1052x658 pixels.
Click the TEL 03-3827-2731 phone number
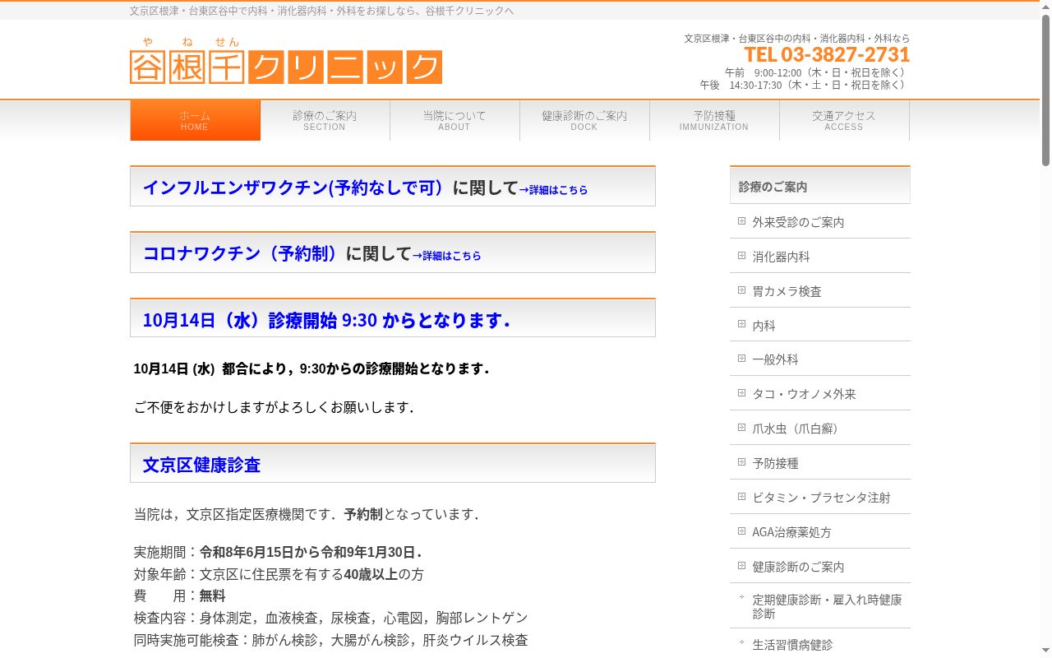827,54
